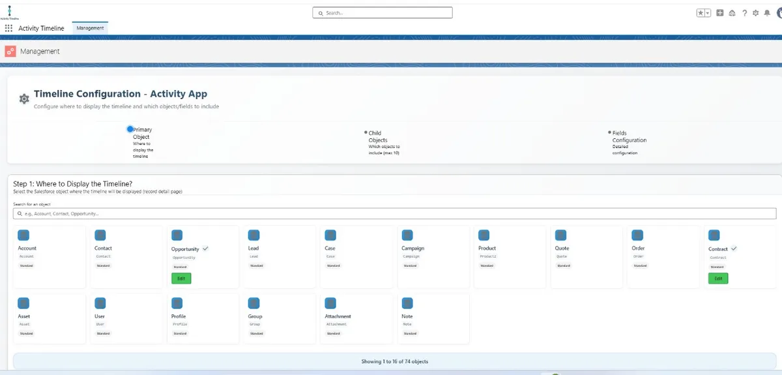Click the 'Note' card title text

point(407,316)
